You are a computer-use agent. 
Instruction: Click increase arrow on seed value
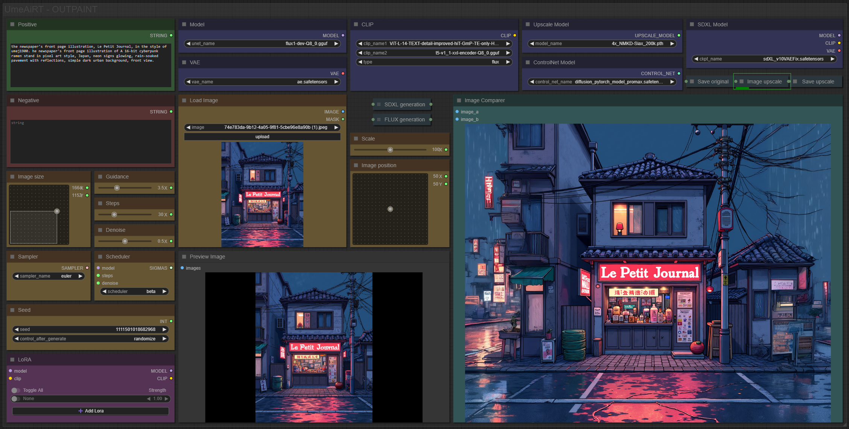point(164,329)
